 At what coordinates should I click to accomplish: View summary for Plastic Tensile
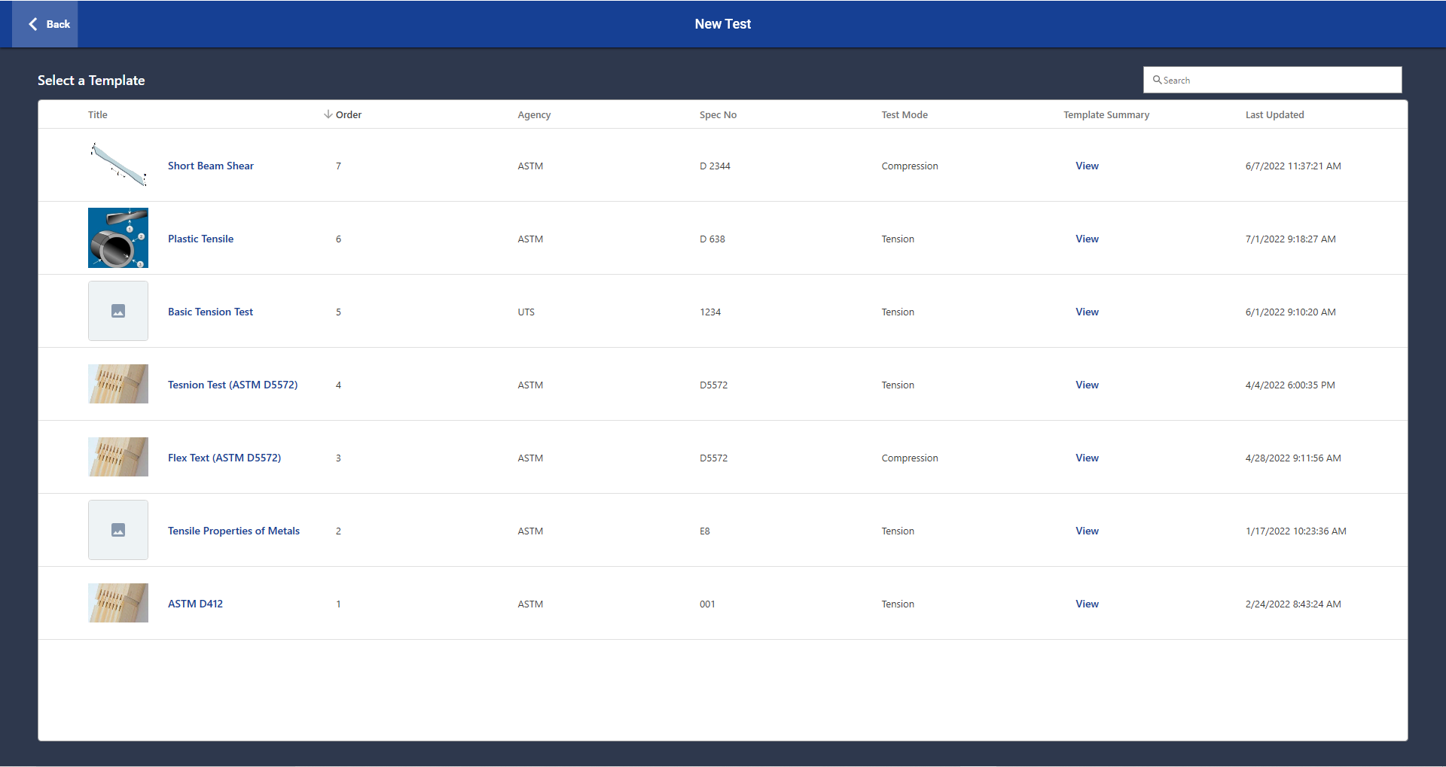click(1087, 239)
